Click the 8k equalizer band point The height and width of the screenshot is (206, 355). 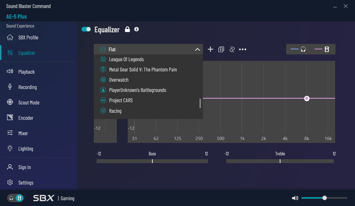tap(307, 98)
